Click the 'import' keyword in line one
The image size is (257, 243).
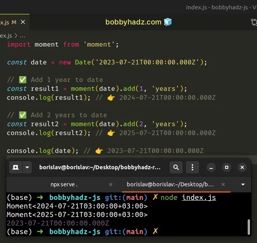point(19,44)
